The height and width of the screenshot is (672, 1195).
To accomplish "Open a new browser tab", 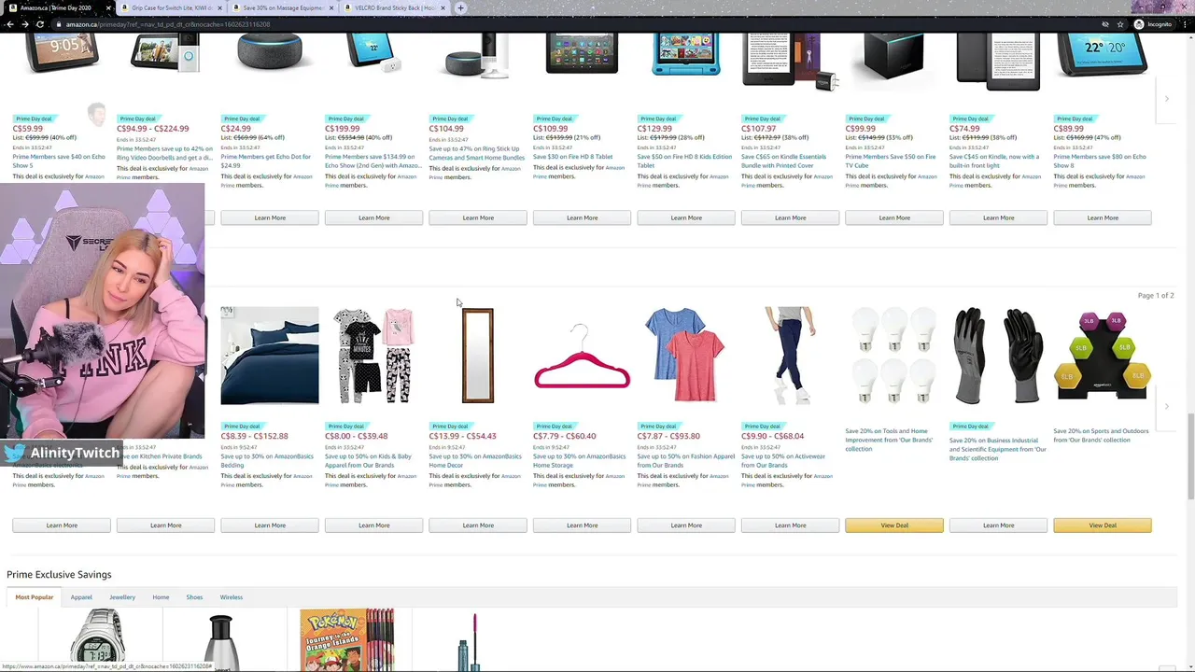I will click(460, 7).
